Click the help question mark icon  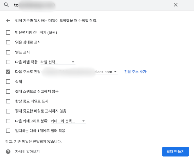coord(8,152)
